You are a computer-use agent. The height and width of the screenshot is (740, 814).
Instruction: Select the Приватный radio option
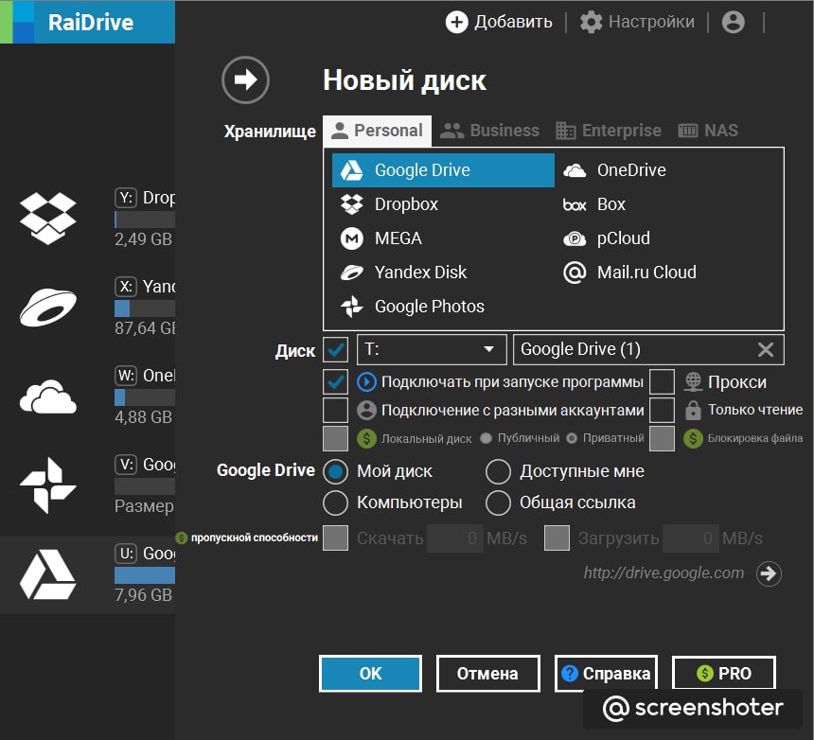tap(572, 438)
